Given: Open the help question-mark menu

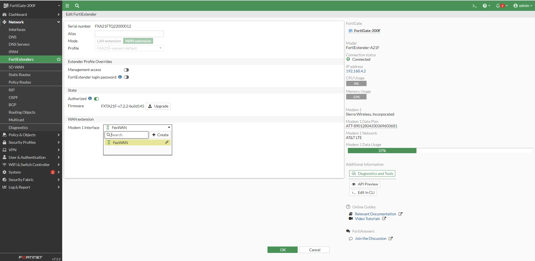Looking at the screenshot, I should tap(486, 6).
